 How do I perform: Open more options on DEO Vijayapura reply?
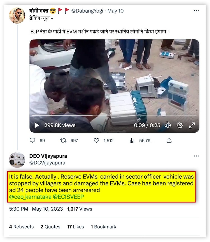click(196, 156)
